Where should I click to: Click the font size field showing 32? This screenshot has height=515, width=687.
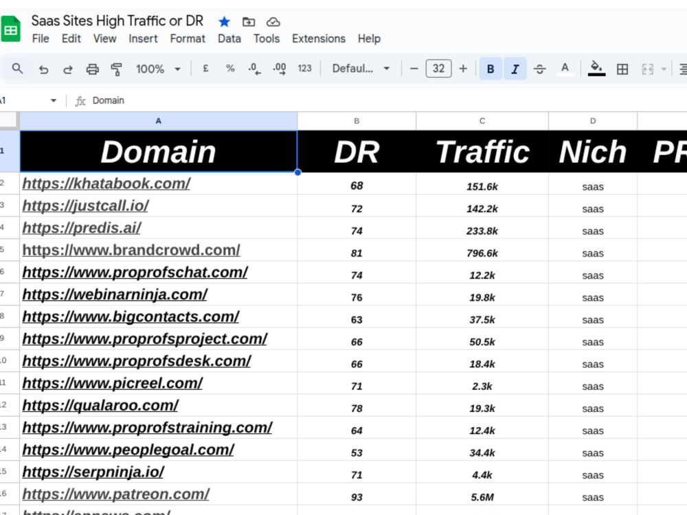(x=438, y=69)
